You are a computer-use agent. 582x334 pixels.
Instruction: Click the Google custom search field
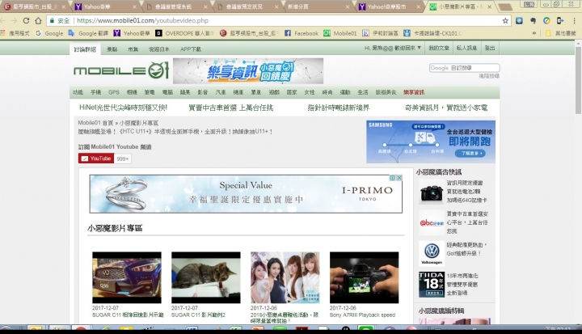click(464, 68)
